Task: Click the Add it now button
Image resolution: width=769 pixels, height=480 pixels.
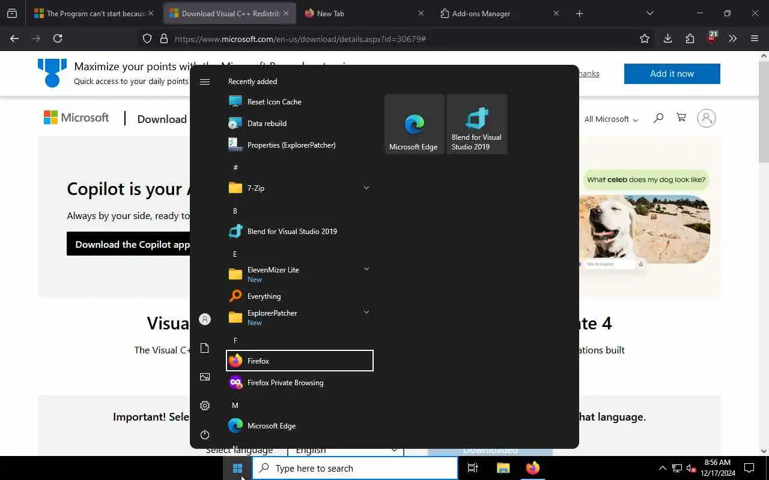Action: pos(672,74)
